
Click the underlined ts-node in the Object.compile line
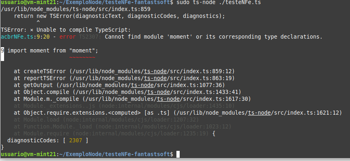[x=159, y=92]
